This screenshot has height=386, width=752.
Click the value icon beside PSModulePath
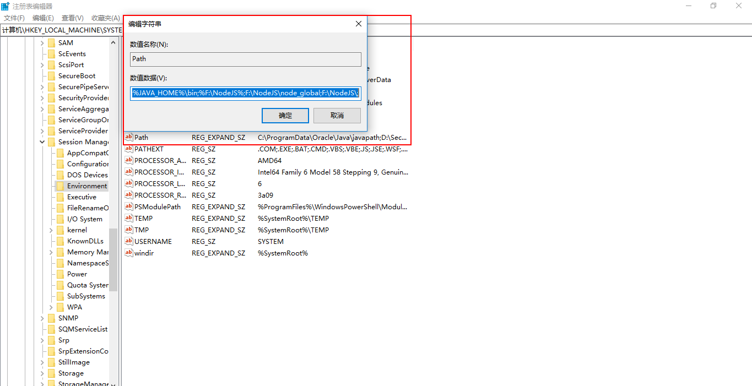(x=129, y=207)
